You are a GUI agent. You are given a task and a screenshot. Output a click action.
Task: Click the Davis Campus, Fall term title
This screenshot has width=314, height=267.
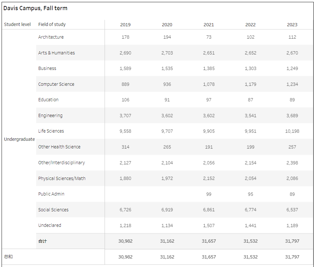35,8
